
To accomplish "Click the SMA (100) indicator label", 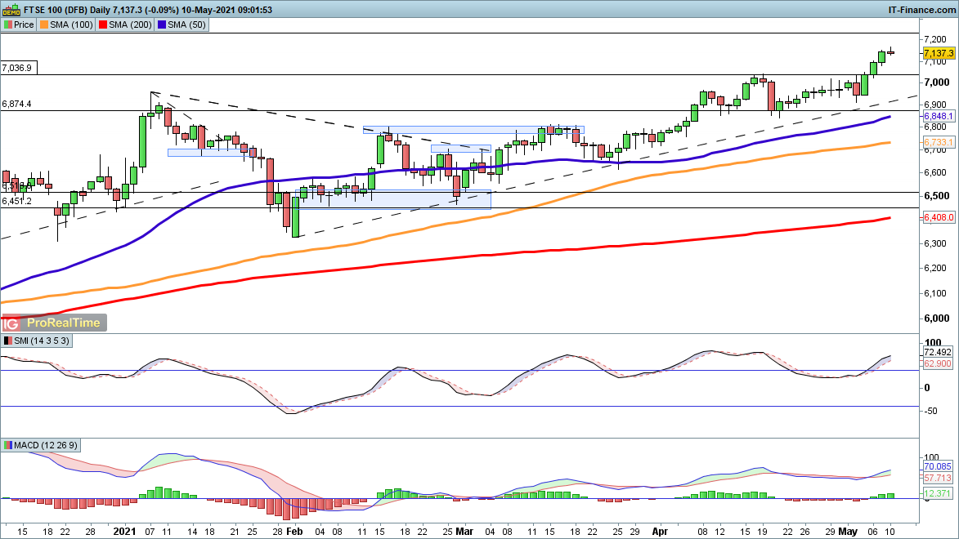I will (x=68, y=24).
